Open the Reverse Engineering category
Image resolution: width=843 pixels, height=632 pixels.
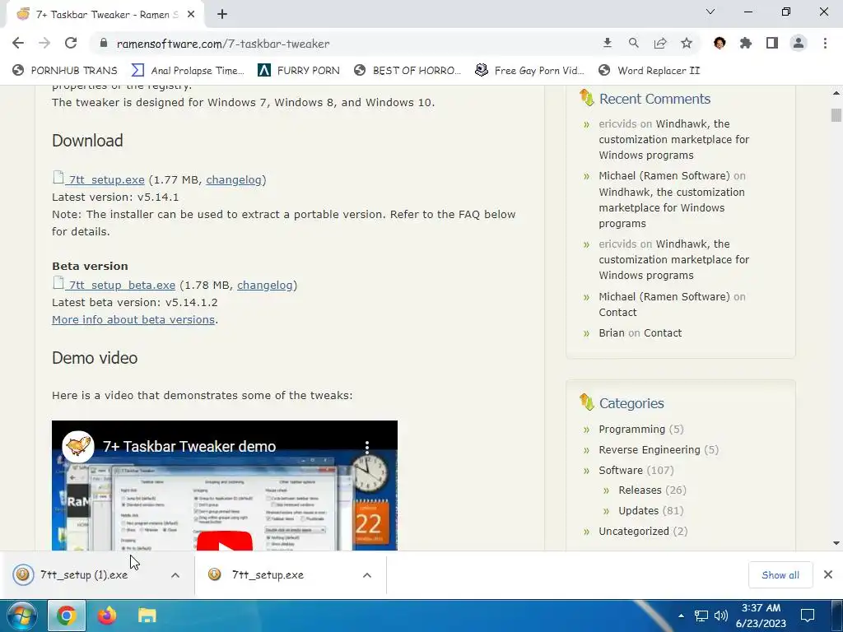click(650, 449)
